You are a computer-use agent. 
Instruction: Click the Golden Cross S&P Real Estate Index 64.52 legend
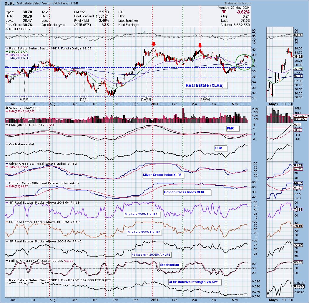pos(42,183)
